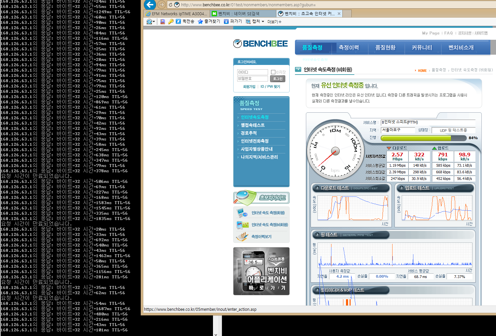Expand toolbar with 더보기+ button
The height and width of the screenshot is (336, 496).
point(274,22)
